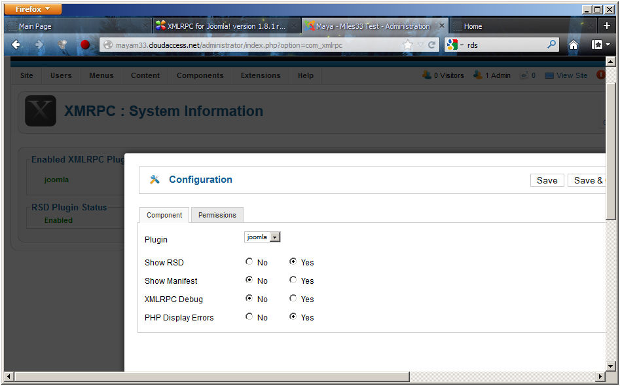This screenshot has width=620, height=386.
Task: Switch to the XMLRPC for Joomla tab
Action: (226, 26)
